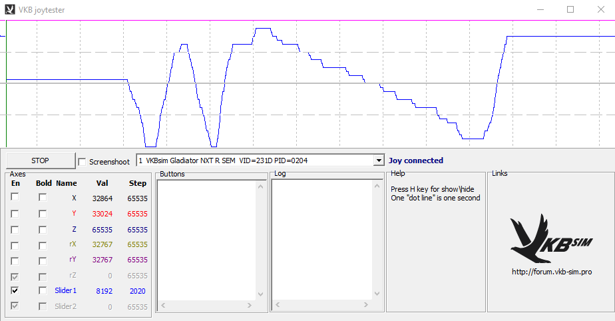
Task: Click the Log panel scroll down arrow
Action: pos(375,294)
